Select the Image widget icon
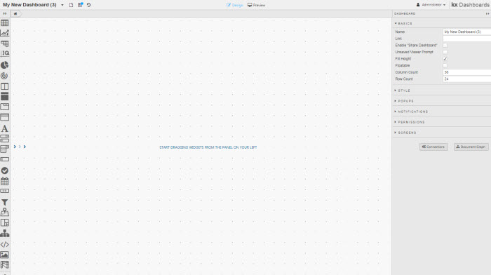491x275 pixels. coord(5,255)
